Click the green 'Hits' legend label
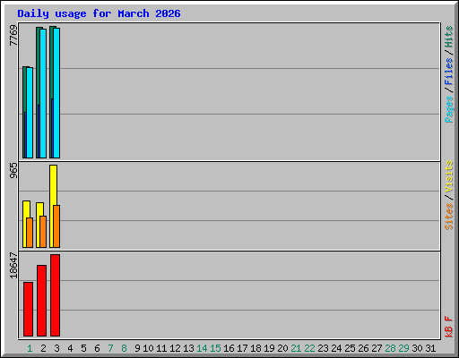The width and height of the screenshot is (459, 358). pyautogui.click(x=449, y=37)
